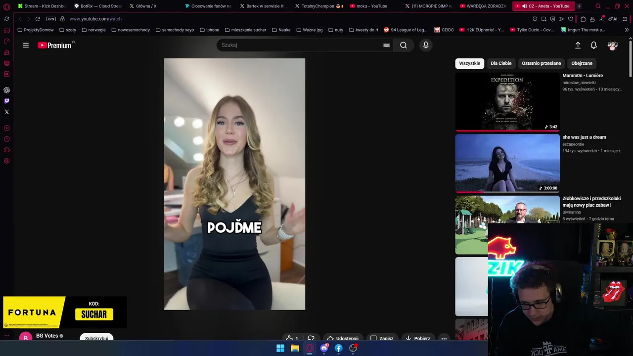The width and height of the screenshot is (633, 356).
Task: Open Twitch in Opera sidebar
Action: [x=6, y=101]
